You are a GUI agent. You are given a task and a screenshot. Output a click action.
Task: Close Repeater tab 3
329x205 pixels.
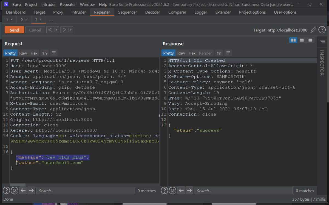point(41,20)
